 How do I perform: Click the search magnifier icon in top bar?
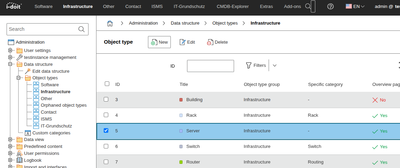pyautogui.click(x=308, y=6)
